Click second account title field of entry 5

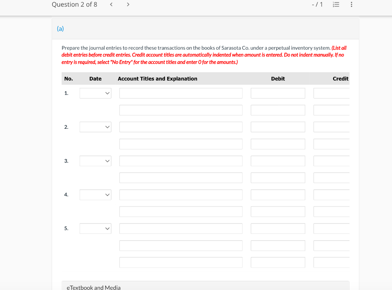click(181, 246)
